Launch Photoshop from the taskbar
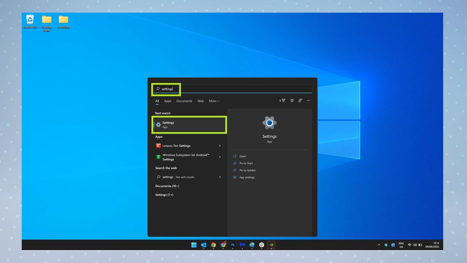The image size is (467, 263). click(232, 245)
